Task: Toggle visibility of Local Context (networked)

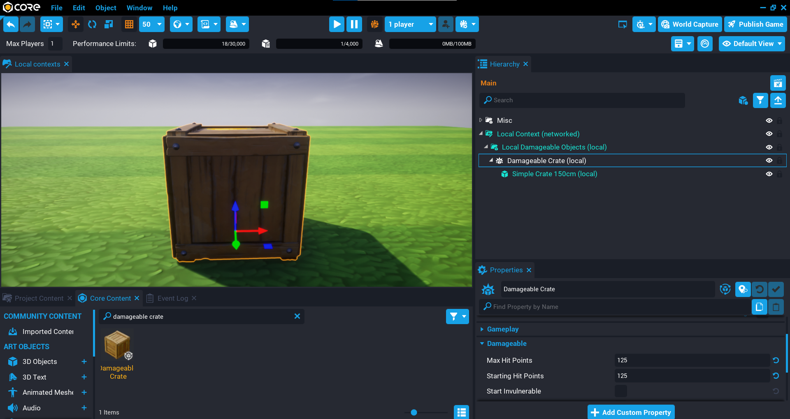Action: pos(769,134)
